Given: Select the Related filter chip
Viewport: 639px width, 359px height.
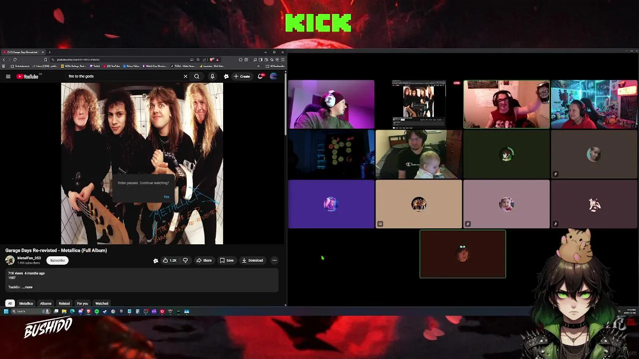Looking at the screenshot, I should (64, 303).
